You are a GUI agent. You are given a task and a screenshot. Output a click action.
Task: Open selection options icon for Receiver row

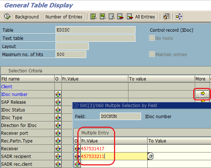tap(58, 148)
